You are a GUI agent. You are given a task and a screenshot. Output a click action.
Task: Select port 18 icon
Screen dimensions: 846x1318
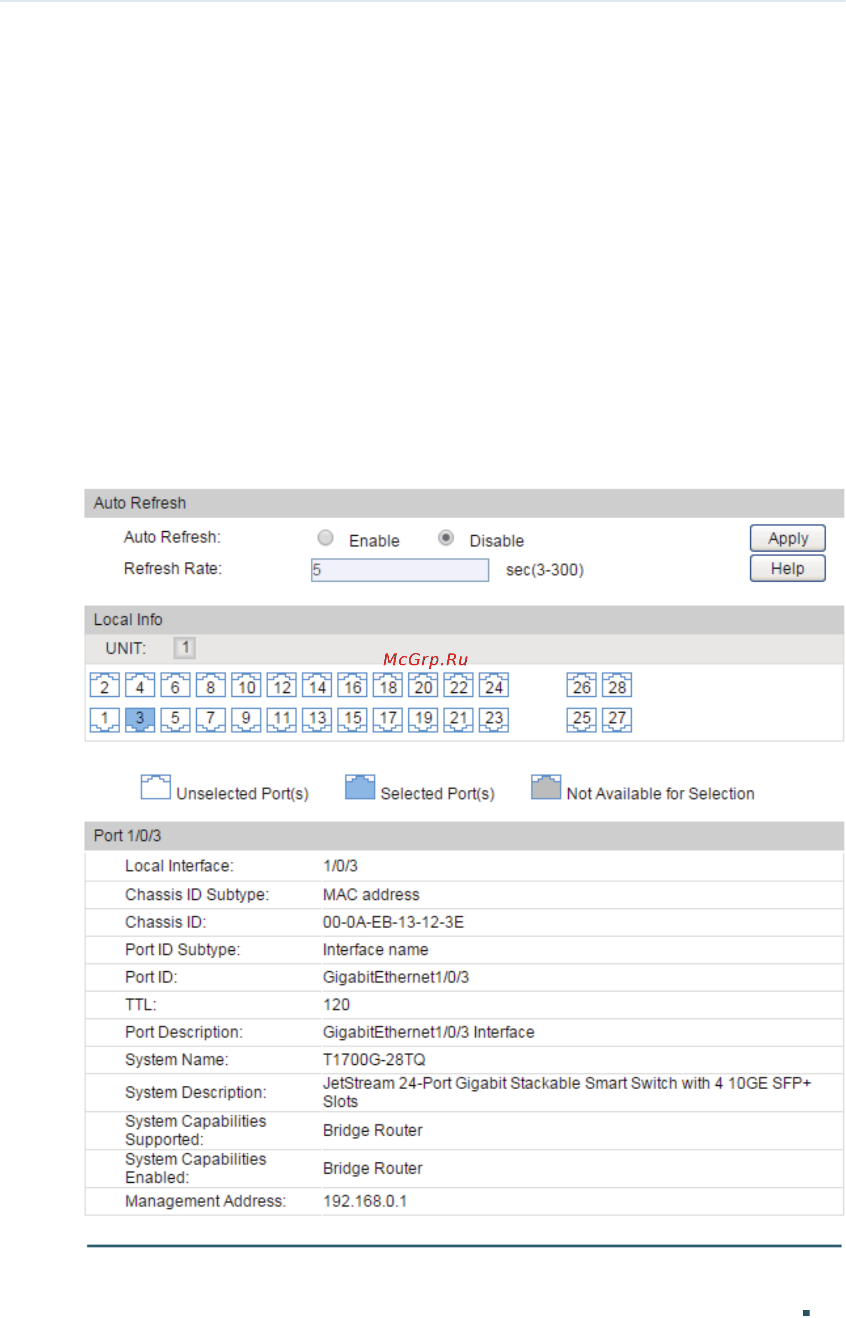[388, 685]
